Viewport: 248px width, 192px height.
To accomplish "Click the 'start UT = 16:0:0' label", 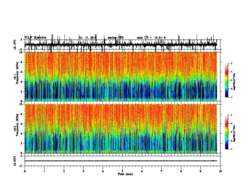I will coord(151,38).
